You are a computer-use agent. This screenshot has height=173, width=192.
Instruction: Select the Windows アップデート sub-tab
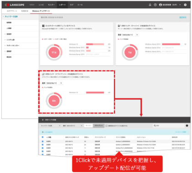coord(41,11)
